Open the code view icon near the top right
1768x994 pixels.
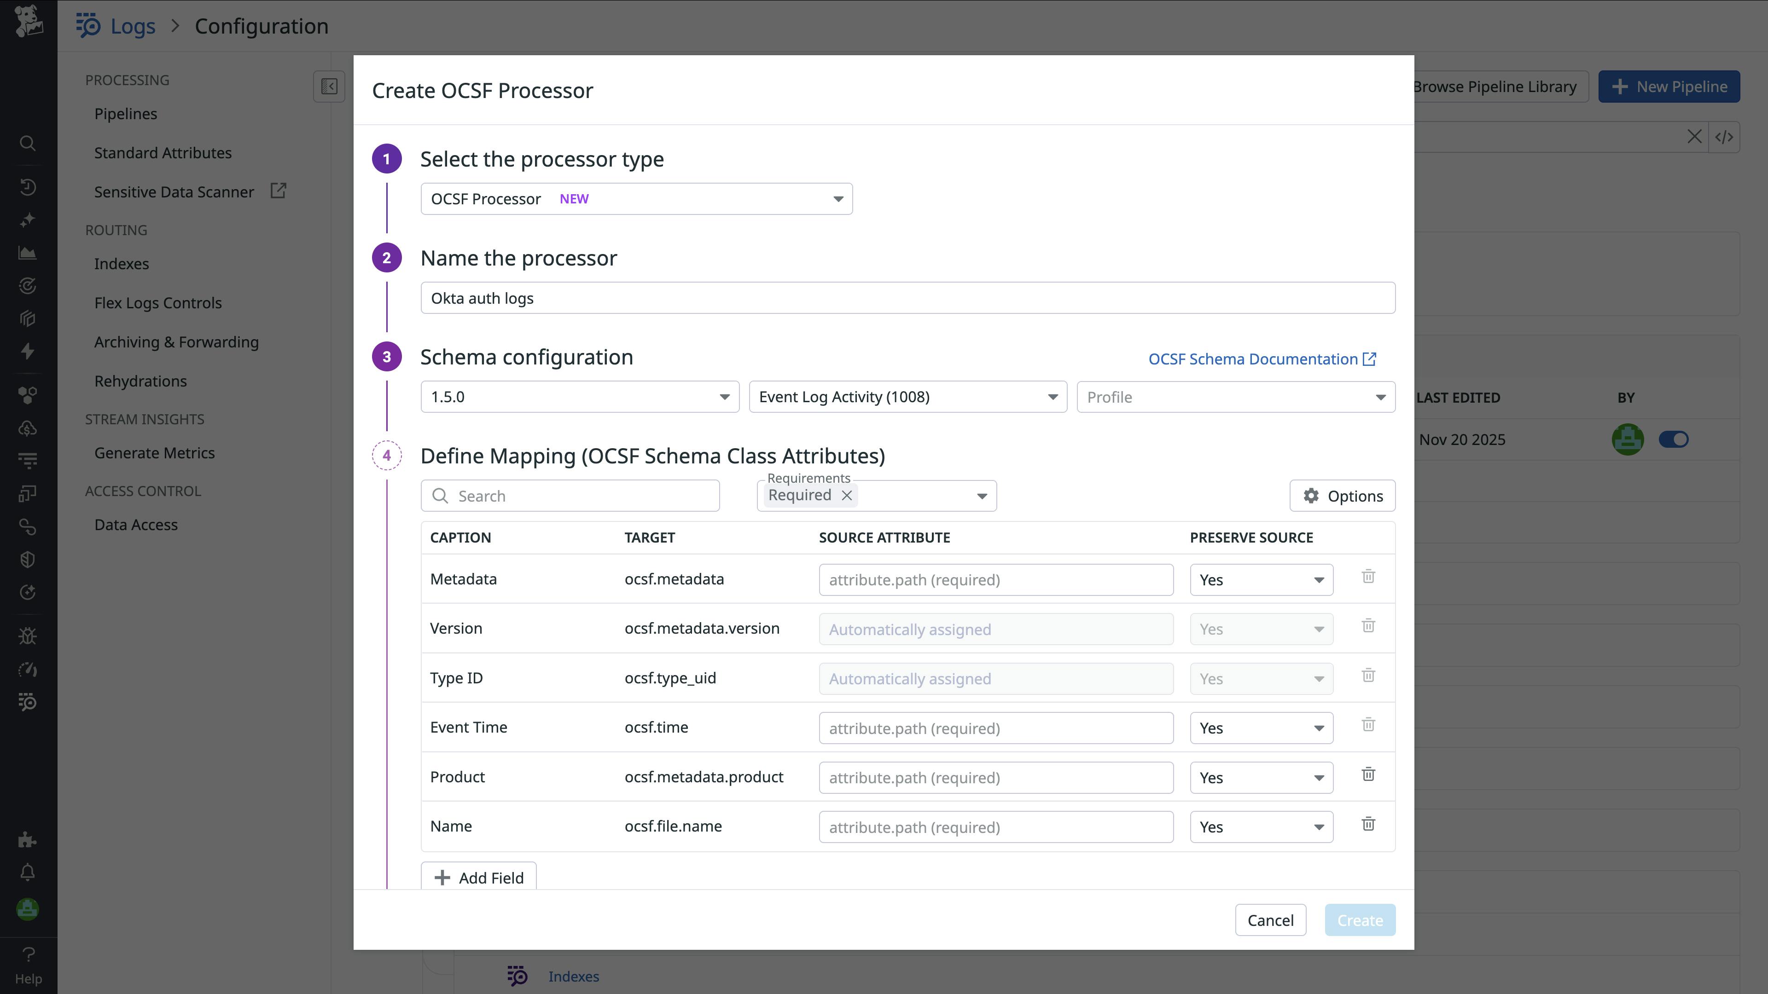click(x=1726, y=137)
